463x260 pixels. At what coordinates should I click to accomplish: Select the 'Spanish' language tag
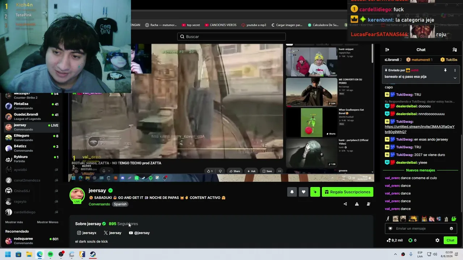(120, 204)
